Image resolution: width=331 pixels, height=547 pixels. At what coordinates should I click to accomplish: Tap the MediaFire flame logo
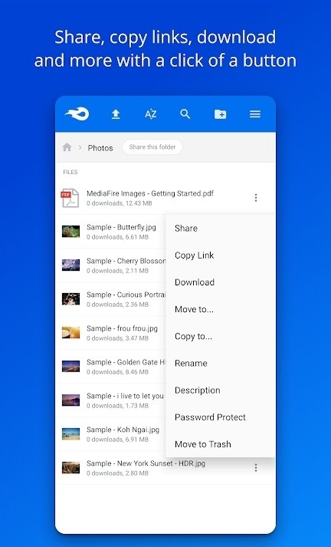pyautogui.click(x=77, y=114)
